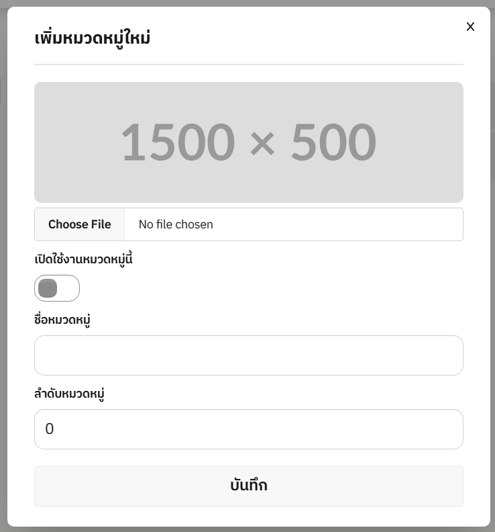This screenshot has height=532, width=495.
Task: Click the ลำดับหมวดหมู่ label text
Action: pyautogui.click(x=70, y=394)
